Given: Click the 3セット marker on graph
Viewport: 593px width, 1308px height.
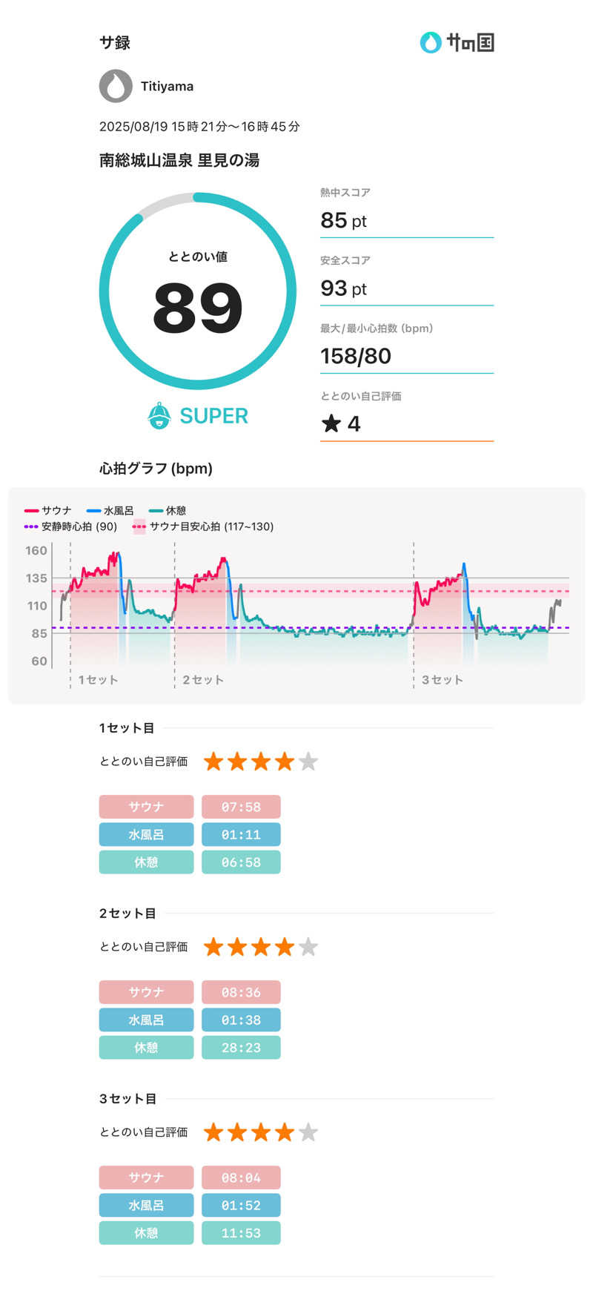Looking at the screenshot, I should pos(442,679).
